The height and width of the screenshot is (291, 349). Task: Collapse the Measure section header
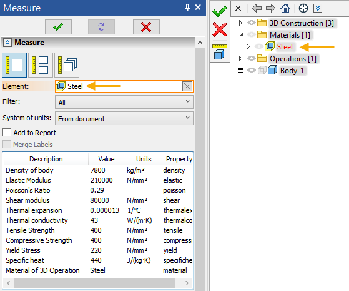click(x=7, y=43)
